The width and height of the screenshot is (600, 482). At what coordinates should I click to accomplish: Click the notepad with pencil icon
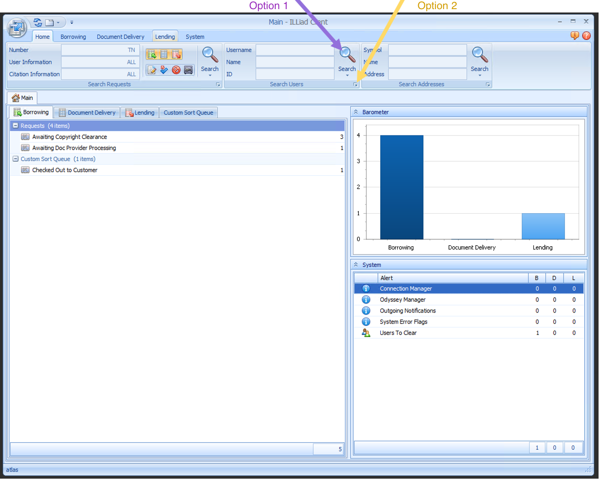(152, 70)
